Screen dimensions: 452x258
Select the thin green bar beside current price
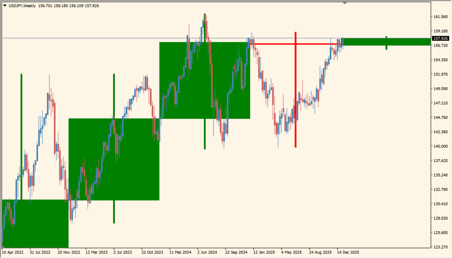tap(405, 42)
